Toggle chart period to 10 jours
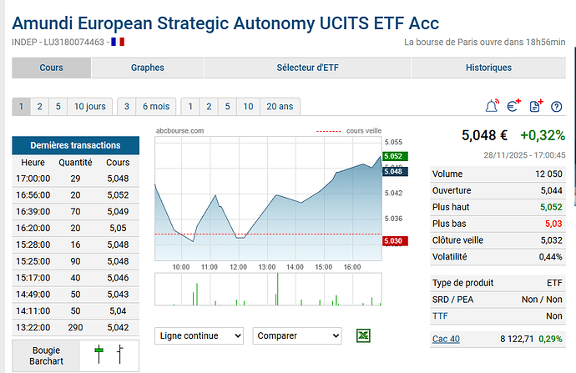The width and height of the screenshot is (576, 373). (89, 106)
